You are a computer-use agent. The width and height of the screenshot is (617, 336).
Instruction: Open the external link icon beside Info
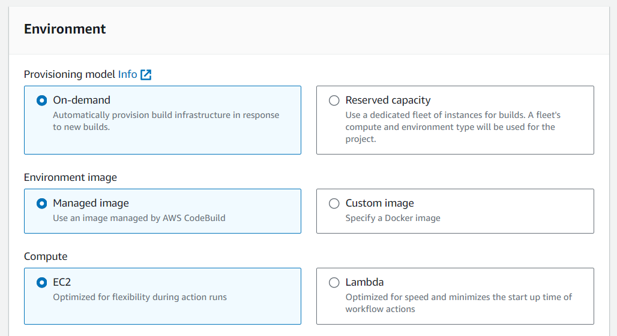(146, 75)
